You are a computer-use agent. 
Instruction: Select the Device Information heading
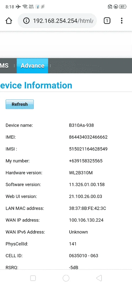click(36, 85)
